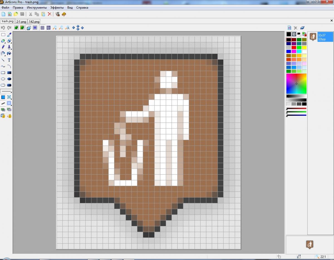Image resolution: width=334 pixels, height=260 pixels.
Task: Toggle the 3D cube preview button
Action: click(29, 28)
